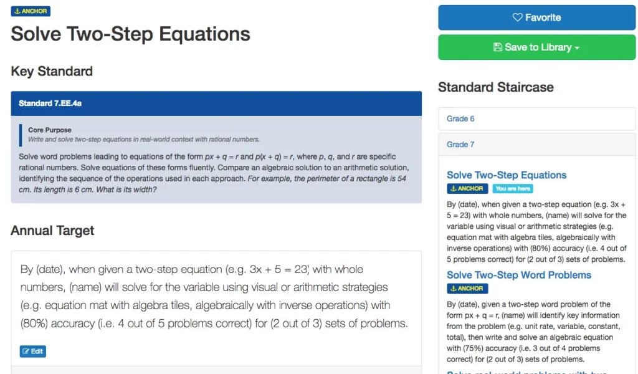Open the Save to Library dropdown caret
The width and height of the screenshot is (638, 374).
tap(578, 48)
